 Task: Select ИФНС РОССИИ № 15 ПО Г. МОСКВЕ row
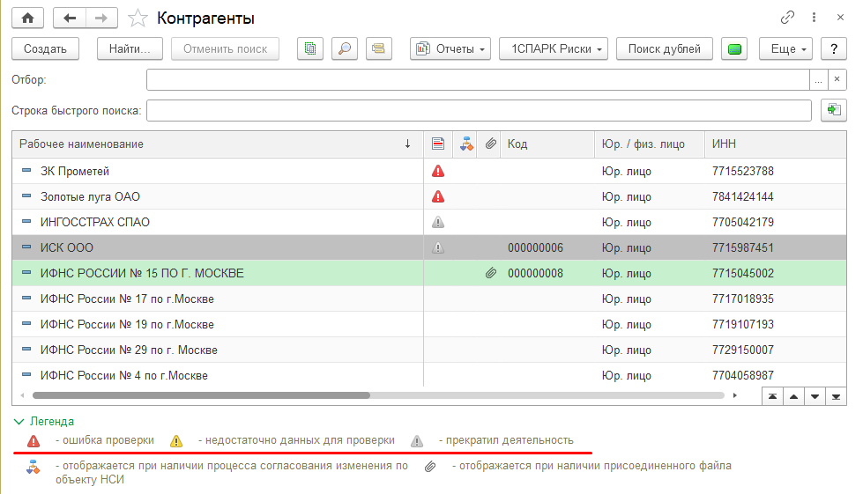click(x=429, y=273)
